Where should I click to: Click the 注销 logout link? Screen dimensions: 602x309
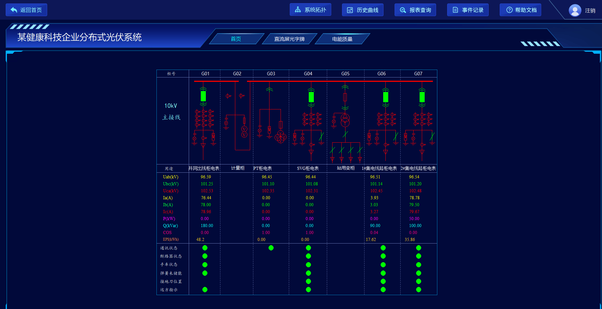pyautogui.click(x=590, y=10)
